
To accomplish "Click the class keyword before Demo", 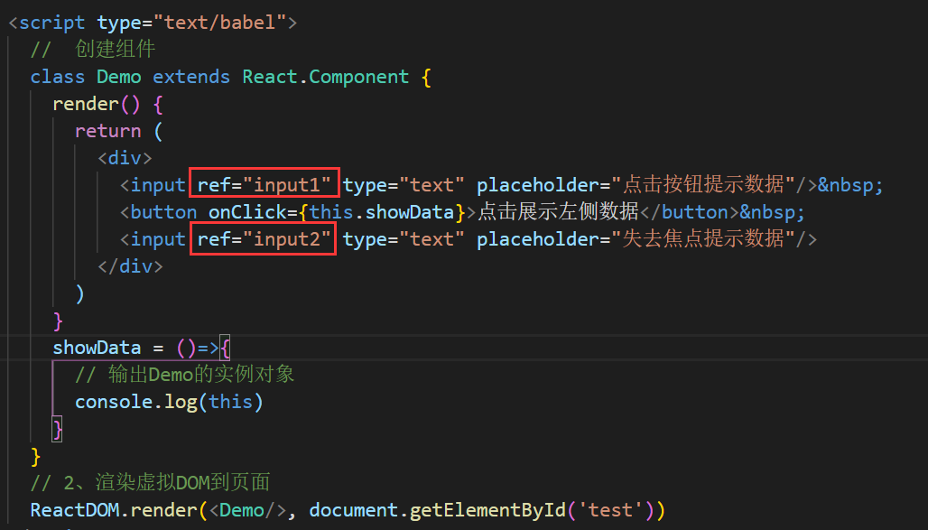I will [x=58, y=77].
